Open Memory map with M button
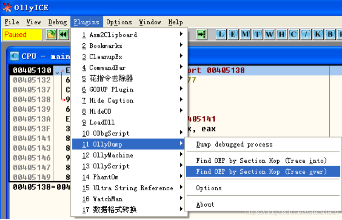The width and height of the screenshot is (342, 220). coord(246,35)
